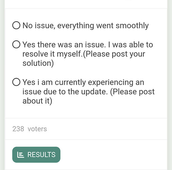The height and width of the screenshot is (170, 172).
Task: Click 'Yes there was an issue' first line text
Action: pyautogui.click(x=64, y=45)
